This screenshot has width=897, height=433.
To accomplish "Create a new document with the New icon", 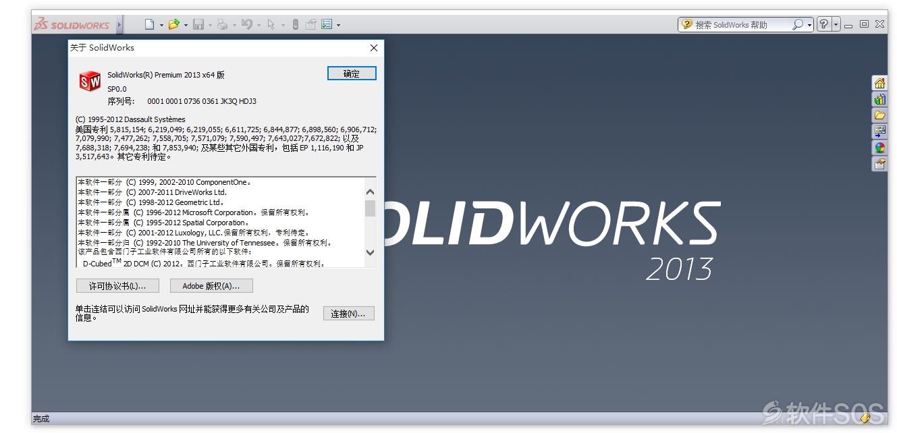I will point(151,24).
